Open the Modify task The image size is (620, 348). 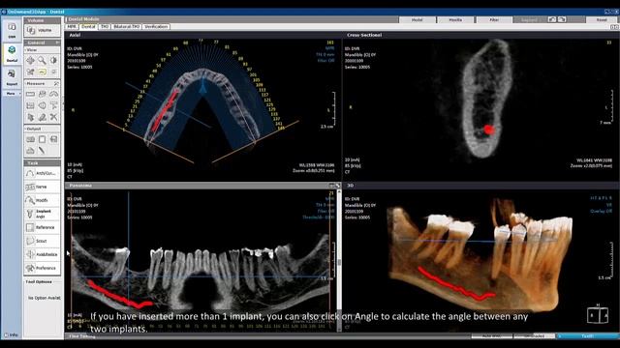(42, 200)
